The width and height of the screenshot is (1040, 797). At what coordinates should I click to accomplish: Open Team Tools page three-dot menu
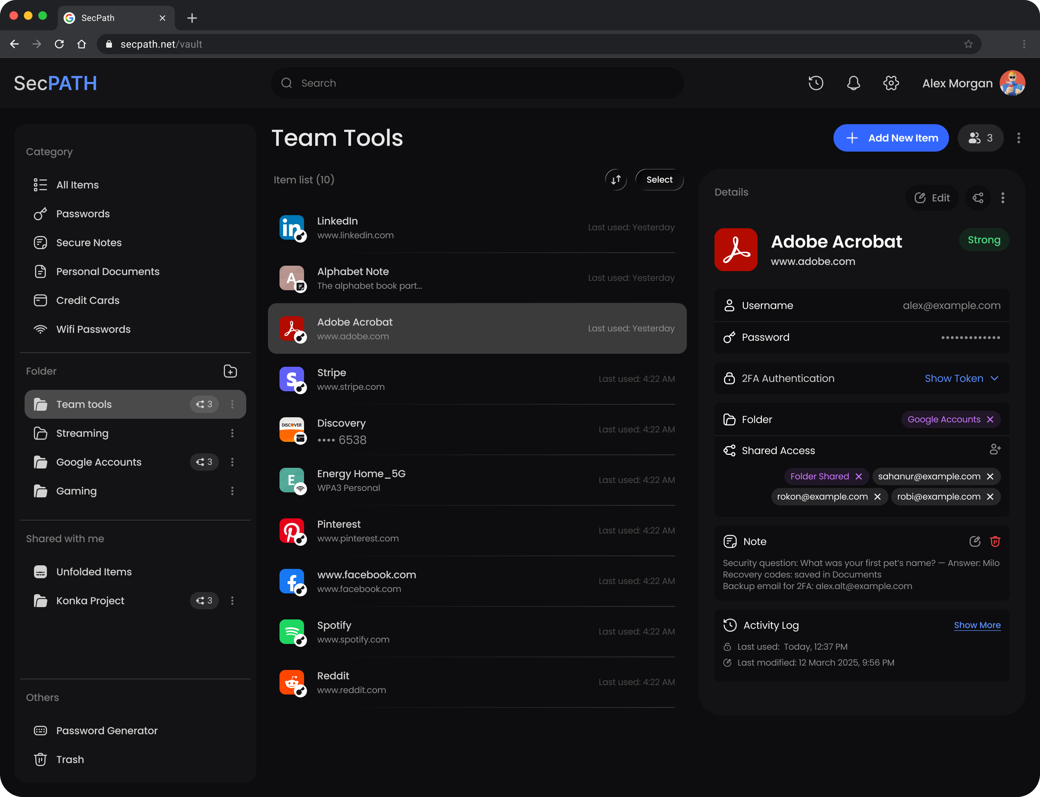(x=1018, y=138)
